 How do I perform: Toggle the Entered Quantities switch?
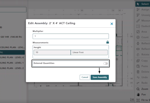click(x=105, y=63)
